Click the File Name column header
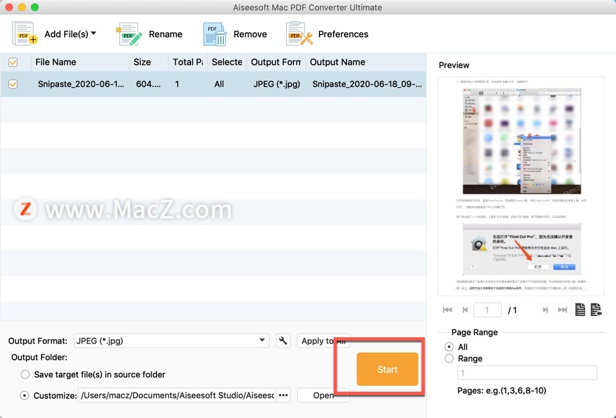Screen dimensions: 616x418 pos(80,62)
